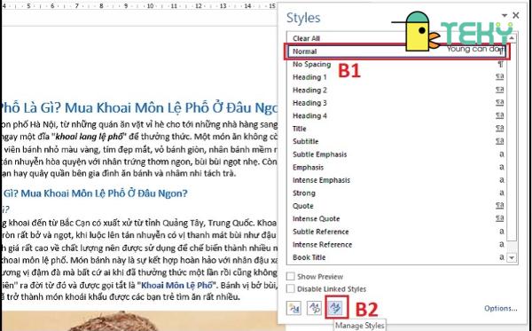Screen dimensions: 532x331
Task: Click the blue document title heading
Action: [139, 108]
